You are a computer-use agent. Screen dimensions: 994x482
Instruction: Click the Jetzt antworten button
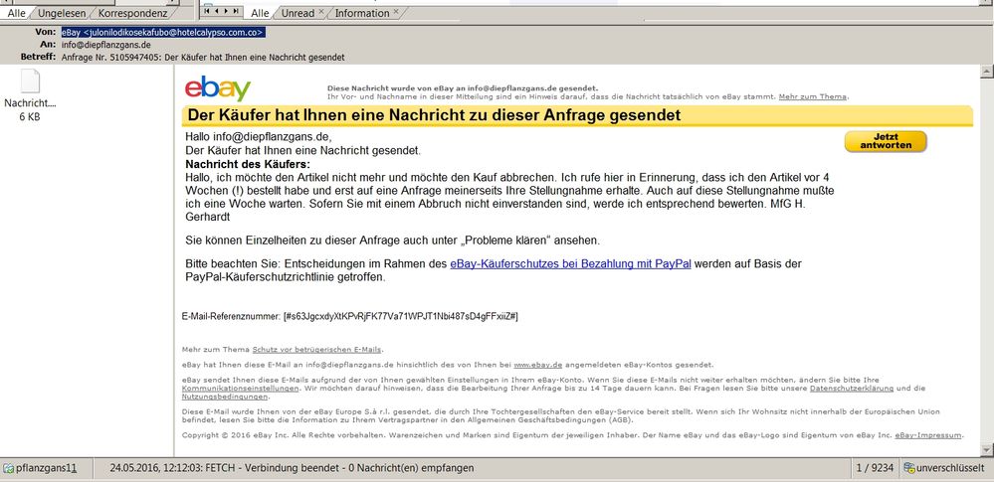click(886, 141)
